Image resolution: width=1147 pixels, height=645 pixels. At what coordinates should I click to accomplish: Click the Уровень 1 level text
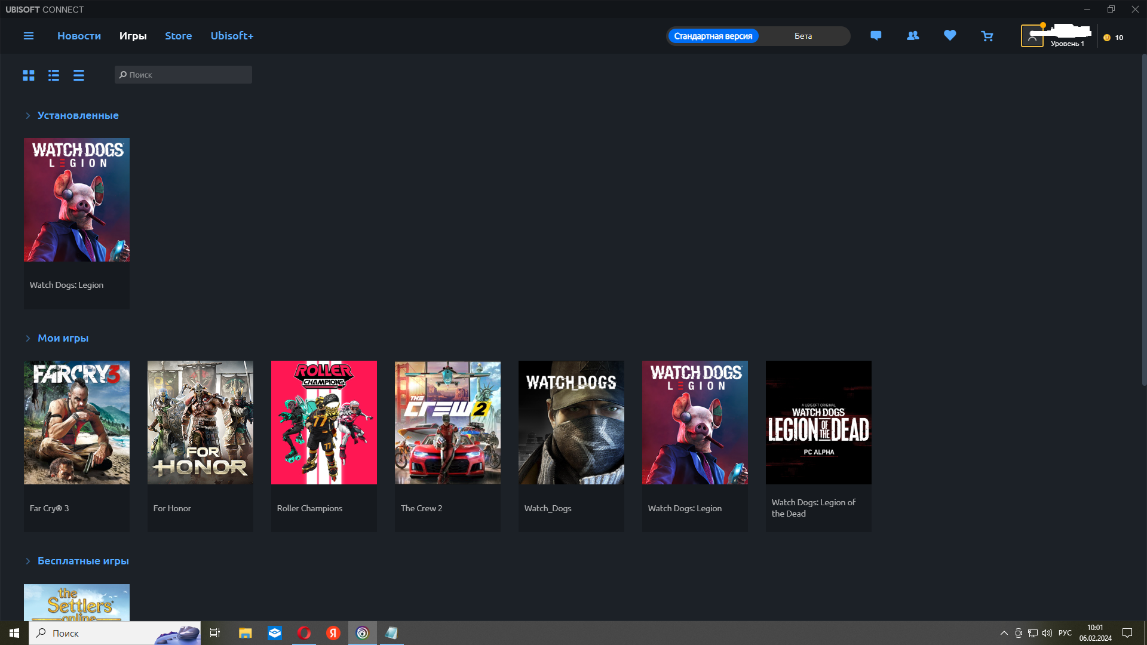[1067, 44]
